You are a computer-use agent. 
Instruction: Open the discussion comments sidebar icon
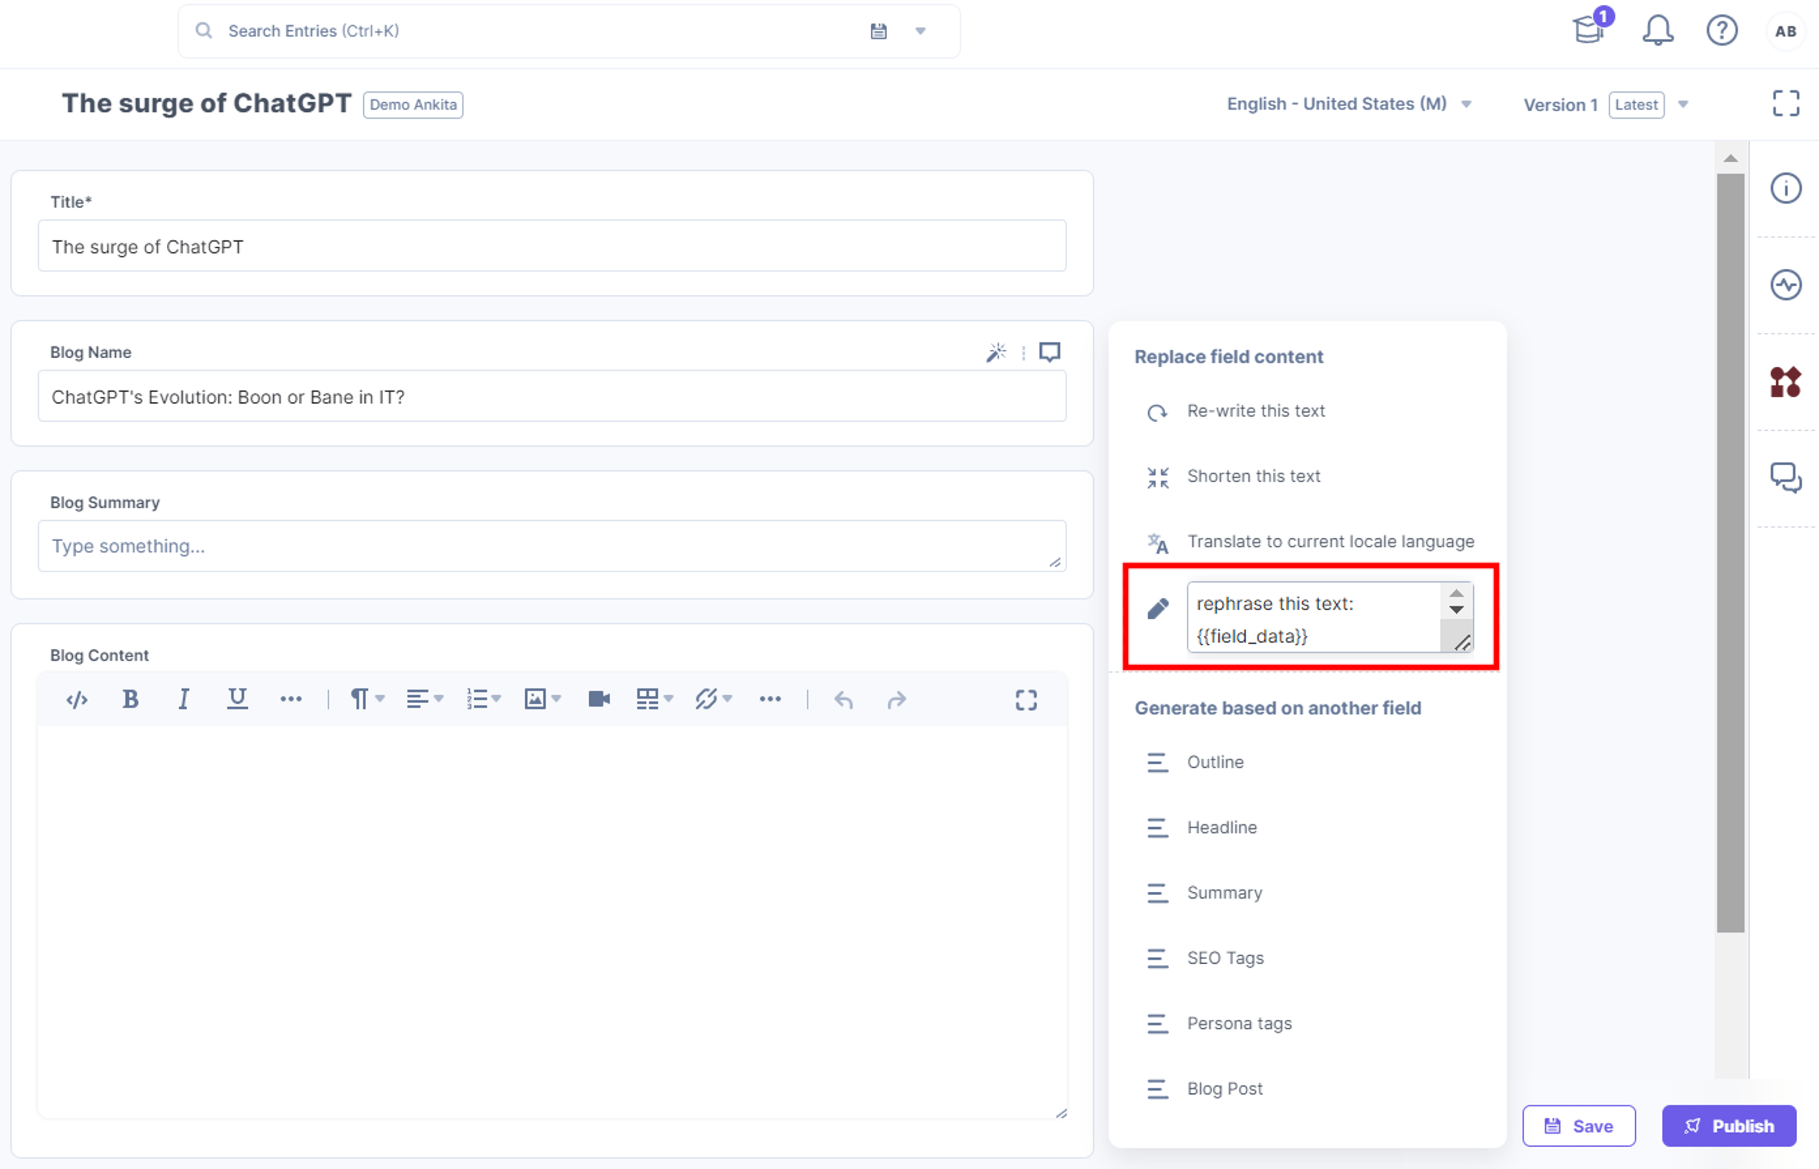click(1785, 478)
